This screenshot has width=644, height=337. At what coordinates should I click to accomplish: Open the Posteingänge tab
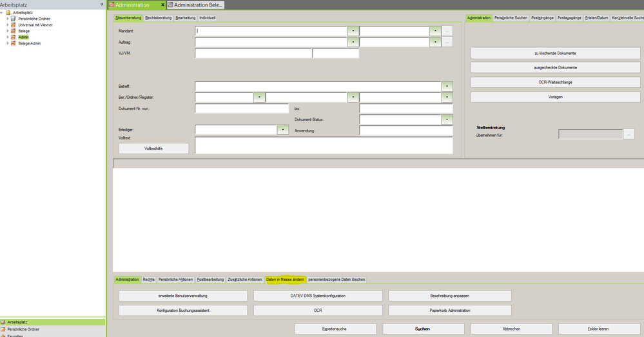tap(543, 17)
